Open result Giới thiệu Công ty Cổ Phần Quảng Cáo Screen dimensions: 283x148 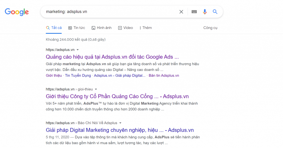click(117, 96)
